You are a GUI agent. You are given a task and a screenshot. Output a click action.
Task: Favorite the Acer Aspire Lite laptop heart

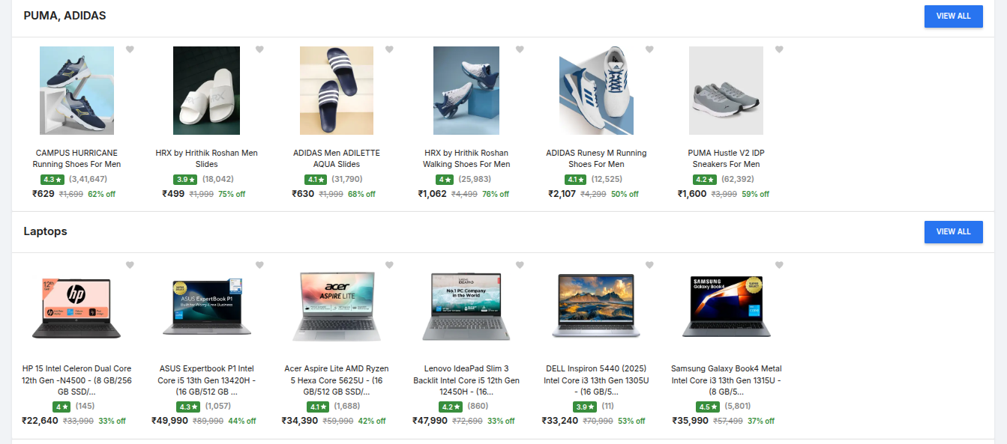[389, 265]
